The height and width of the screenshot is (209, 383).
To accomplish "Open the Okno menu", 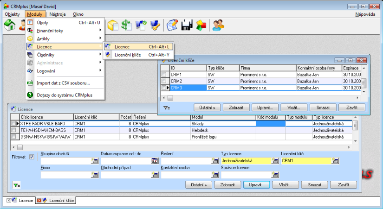I will 78,14.
